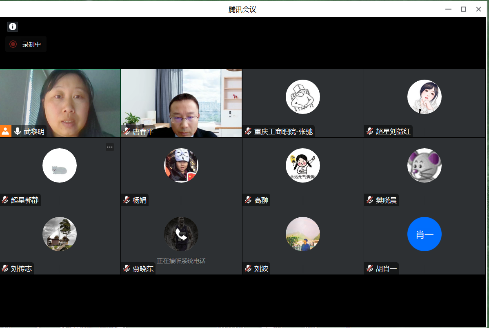This screenshot has height=328, width=489.
Task: Click the sketch avatar of 重庆工商职院-张驰
Action: point(303,97)
